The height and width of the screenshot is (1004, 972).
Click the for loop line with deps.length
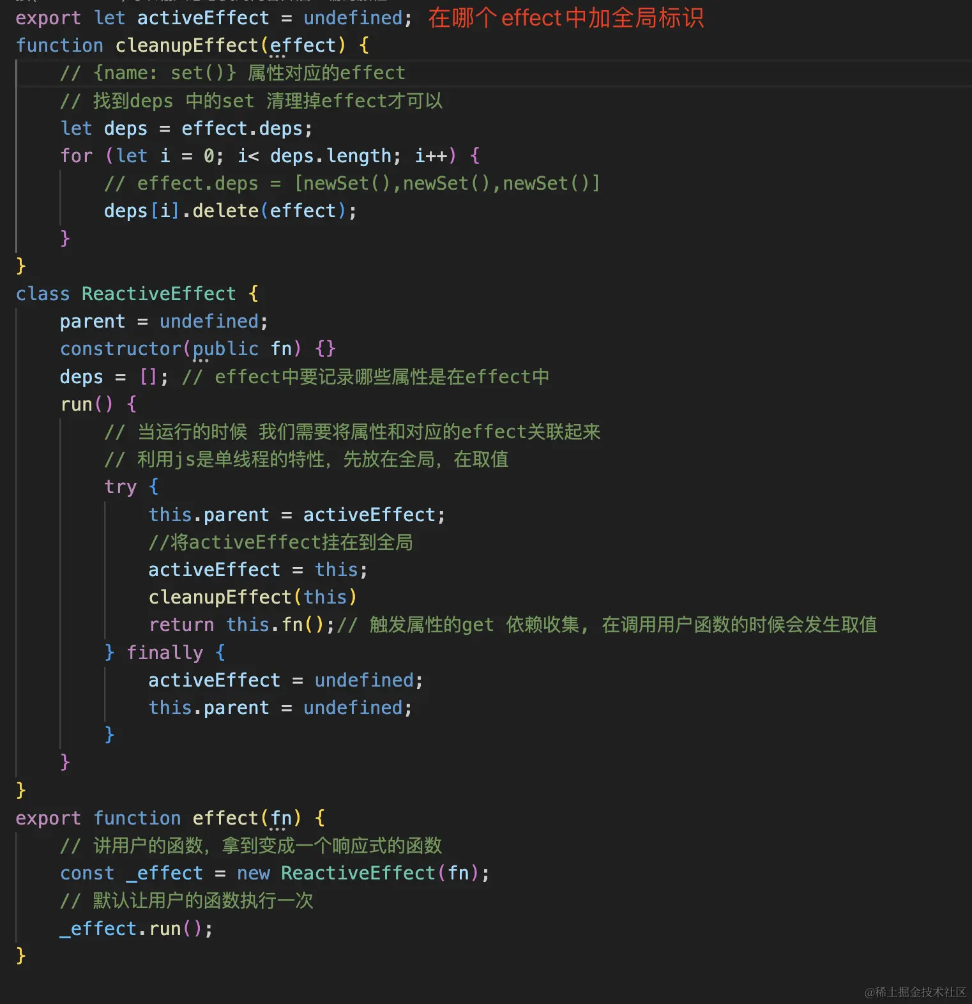(x=270, y=156)
